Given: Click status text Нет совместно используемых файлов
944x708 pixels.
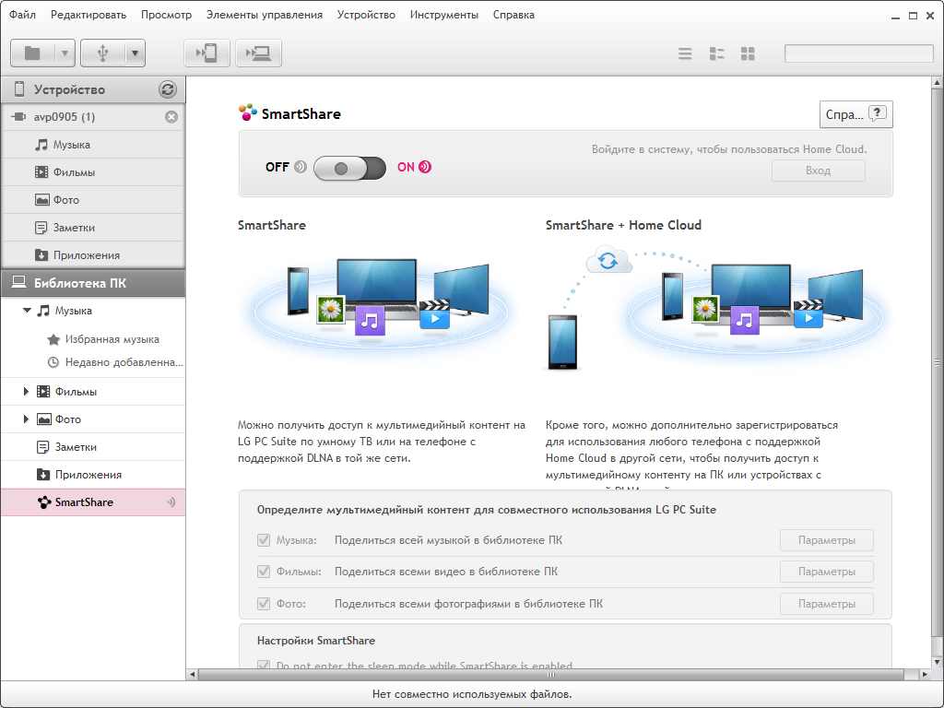Looking at the screenshot, I should [x=472, y=694].
